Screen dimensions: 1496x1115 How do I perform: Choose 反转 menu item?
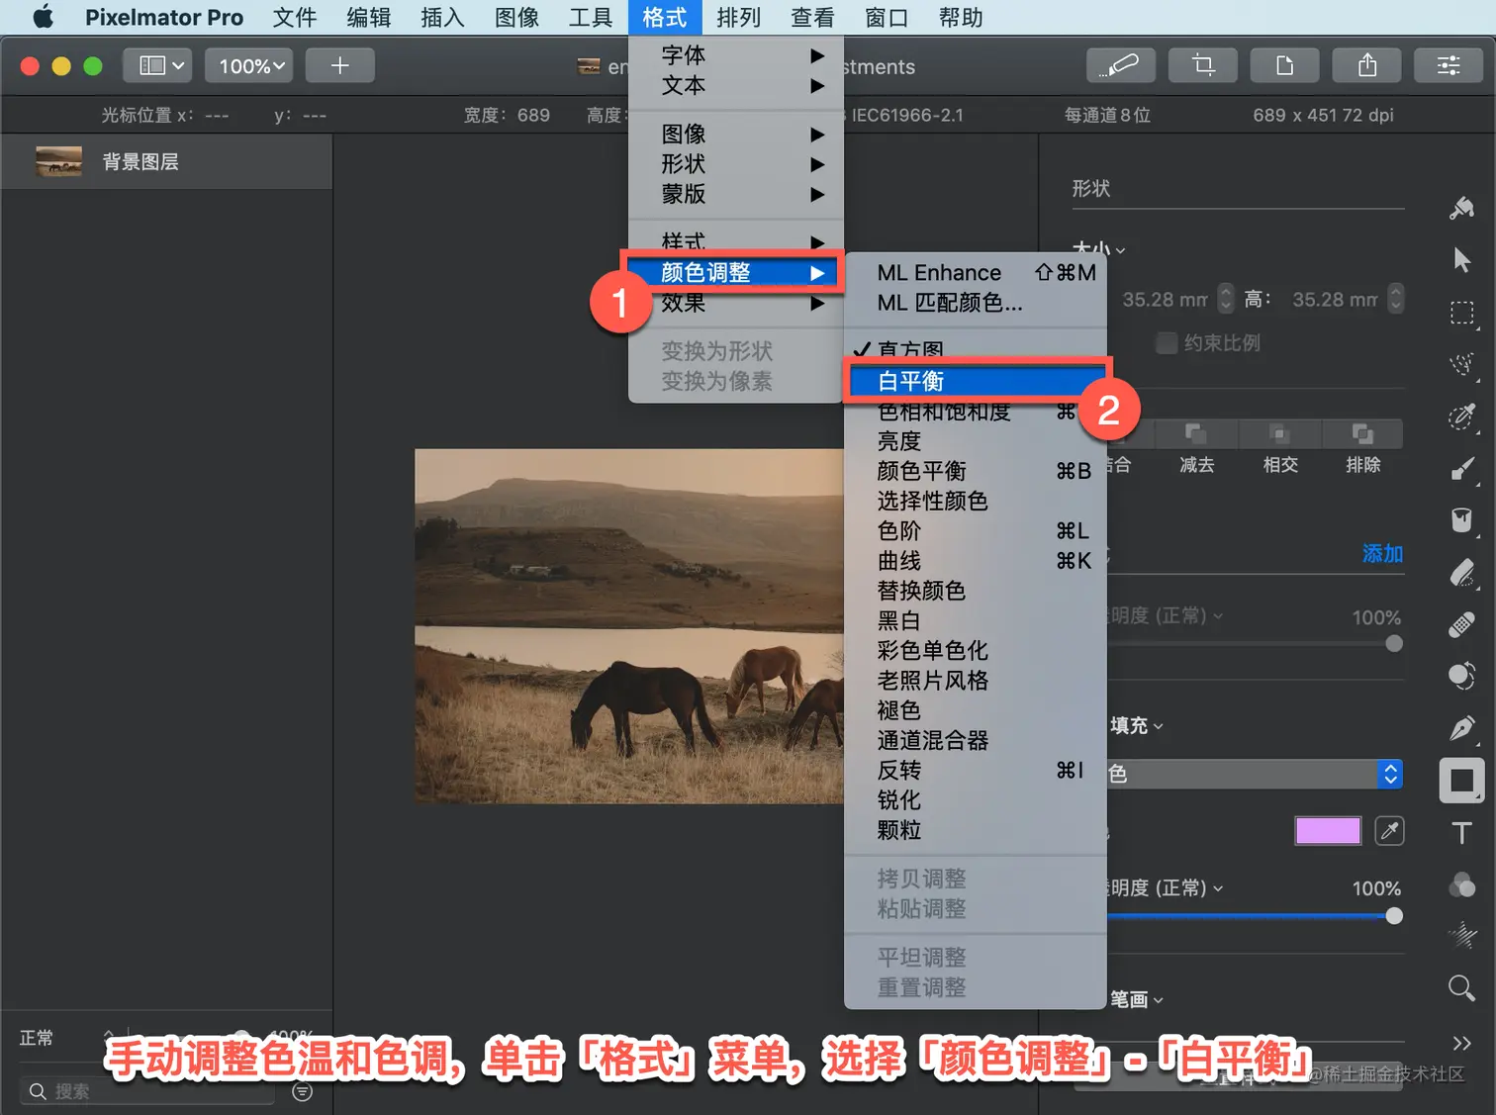coord(976,770)
